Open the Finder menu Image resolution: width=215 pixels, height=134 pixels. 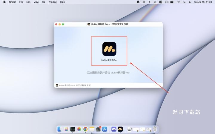pyautogui.click(x=12, y=2)
